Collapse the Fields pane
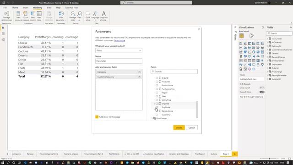 point(291,27)
